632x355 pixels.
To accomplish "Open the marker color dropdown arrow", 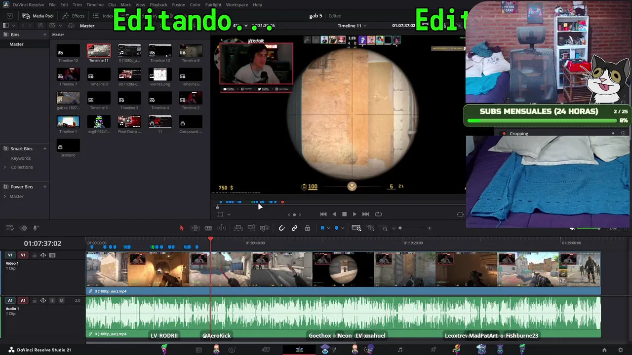I will coord(343,228).
